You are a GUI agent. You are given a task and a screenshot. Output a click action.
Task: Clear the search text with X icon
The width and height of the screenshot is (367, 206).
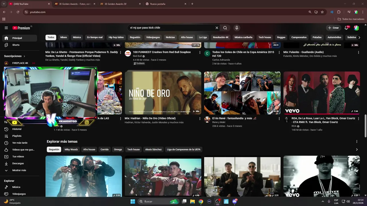[217, 28]
